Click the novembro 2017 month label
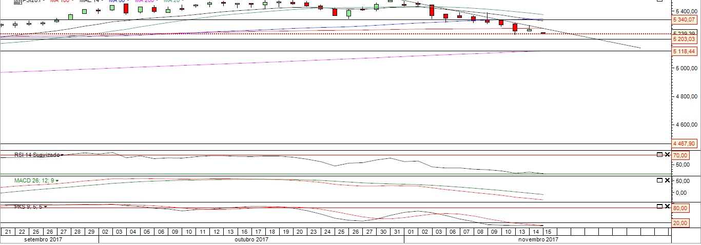This screenshot has height=245, width=701. tap(538, 239)
